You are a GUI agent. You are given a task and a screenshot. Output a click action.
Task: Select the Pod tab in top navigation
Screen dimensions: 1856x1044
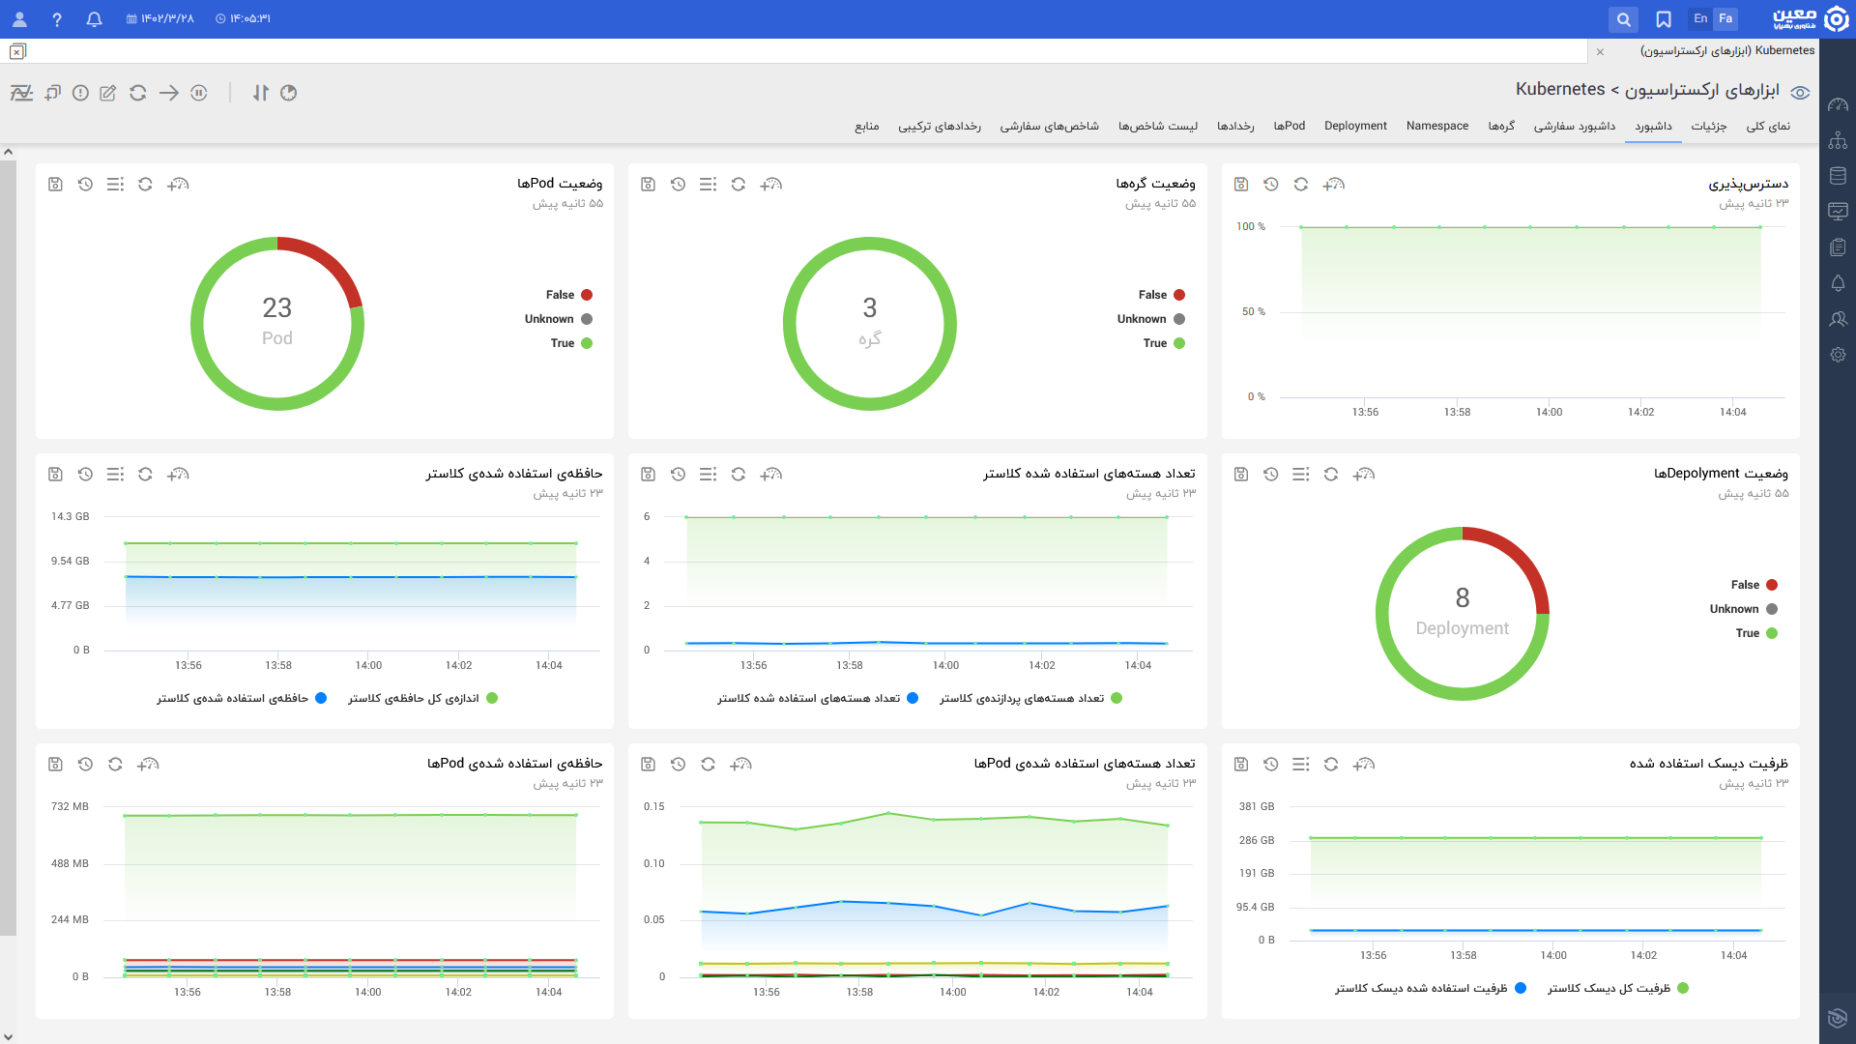1291,127
